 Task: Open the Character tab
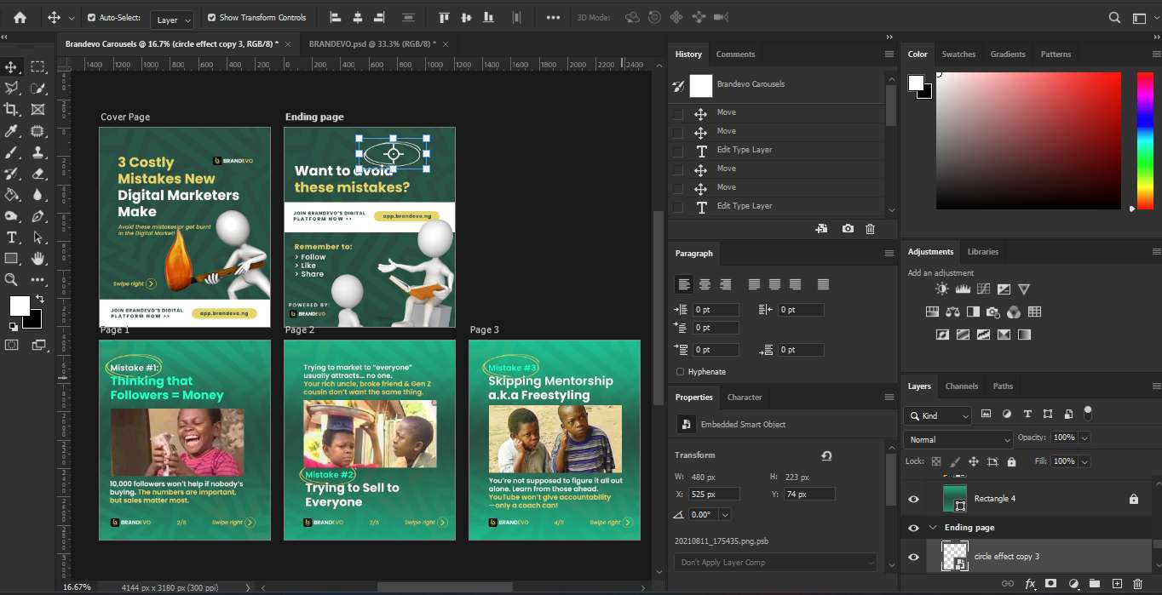pyautogui.click(x=745, y=398)
